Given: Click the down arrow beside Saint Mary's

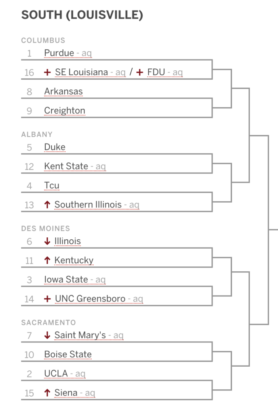Looking at the screenshot, I should click(x=47, y=335).
